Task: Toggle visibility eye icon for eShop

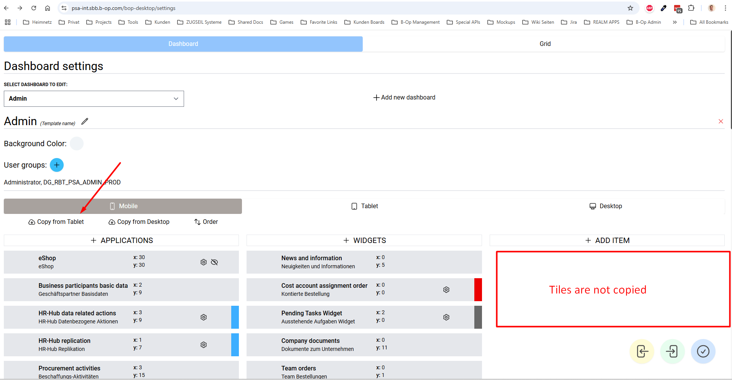Action: (214, 262)
